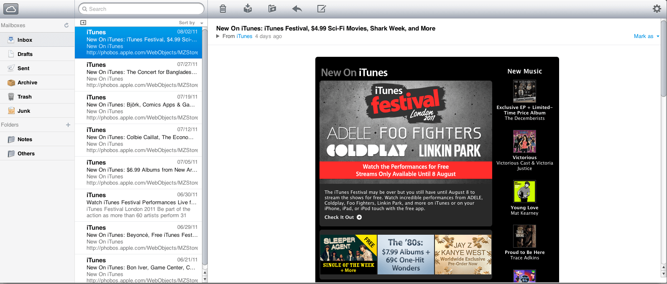Click the Young Love album cover
Viewport: 667px width, 284px height.
coord(524,191)
